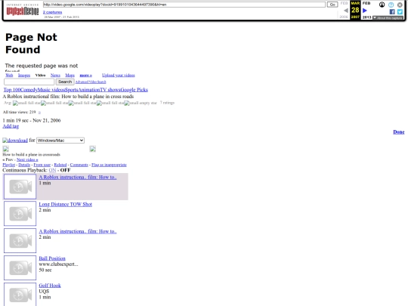Screen dimensions: 408x306
Task: Click the Go button in Wayback toolbar
Action: (x=332, y=5)
